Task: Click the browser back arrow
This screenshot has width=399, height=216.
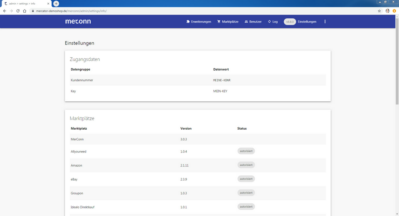Action: pos(5,11)
